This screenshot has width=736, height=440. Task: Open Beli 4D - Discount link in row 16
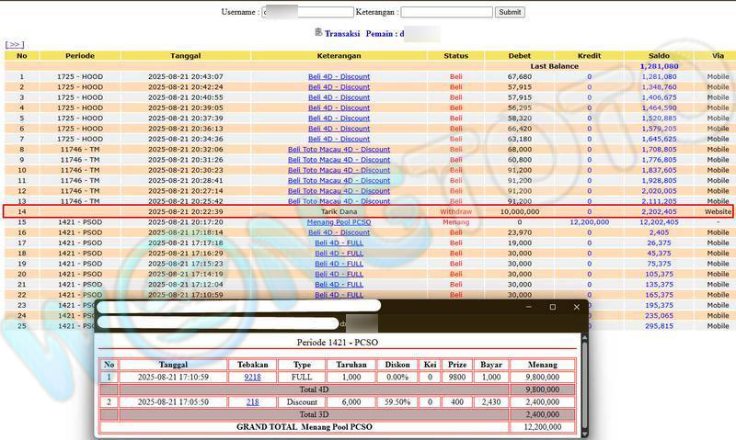339,232
